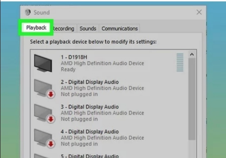Screen dimensions: 226x158
Task: Click Not plugged in status of device 2
Action: (x=79, y=94)
